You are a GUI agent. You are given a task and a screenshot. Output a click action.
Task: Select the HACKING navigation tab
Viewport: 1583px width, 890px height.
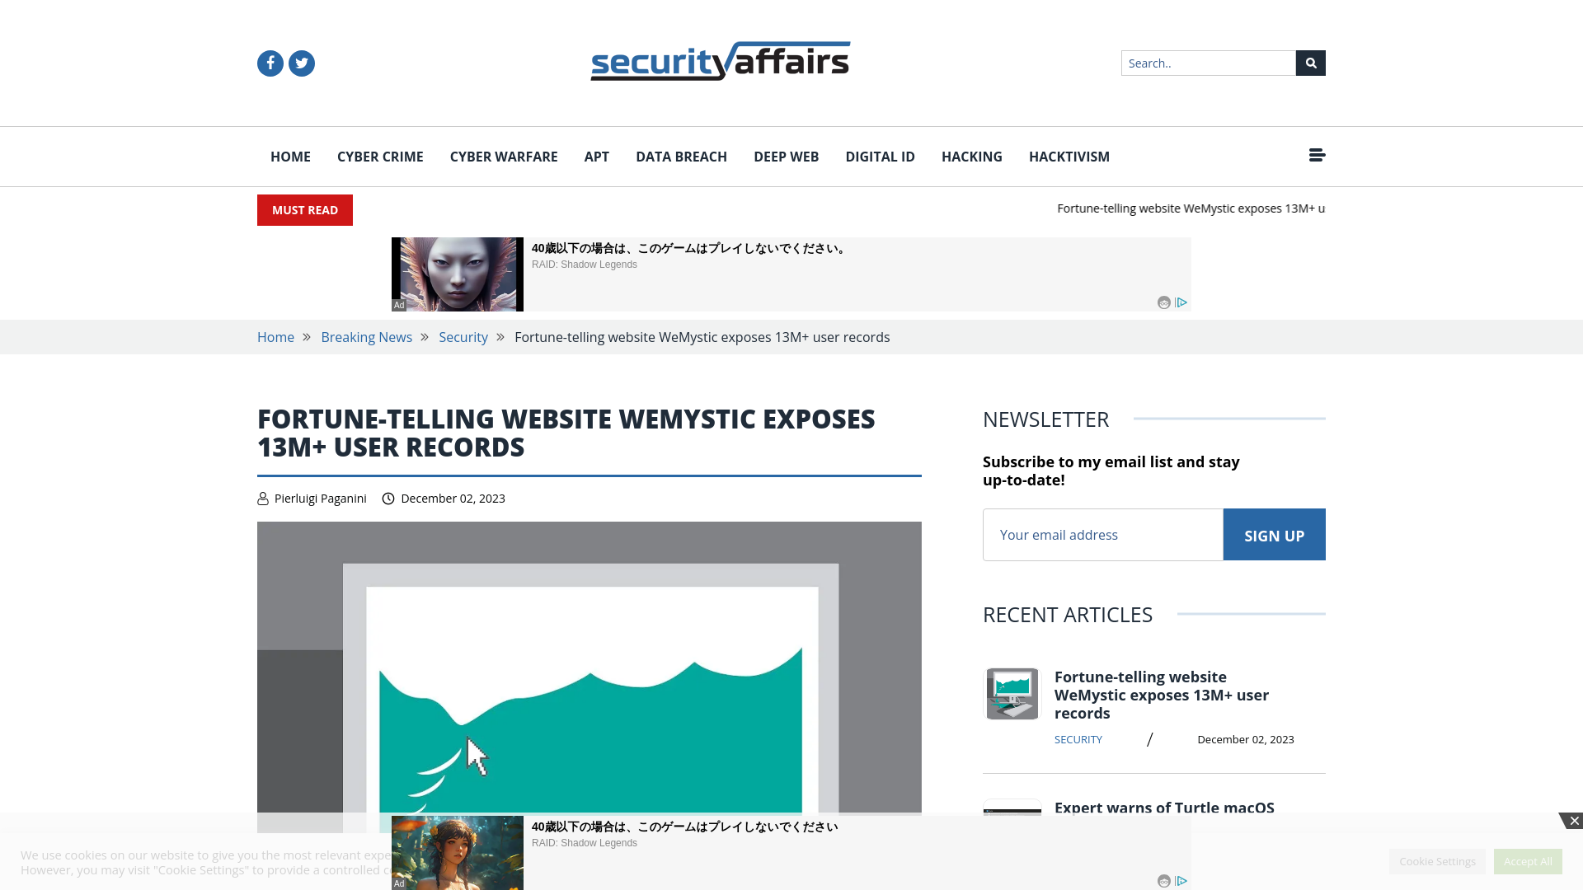[x=972, y=157]
